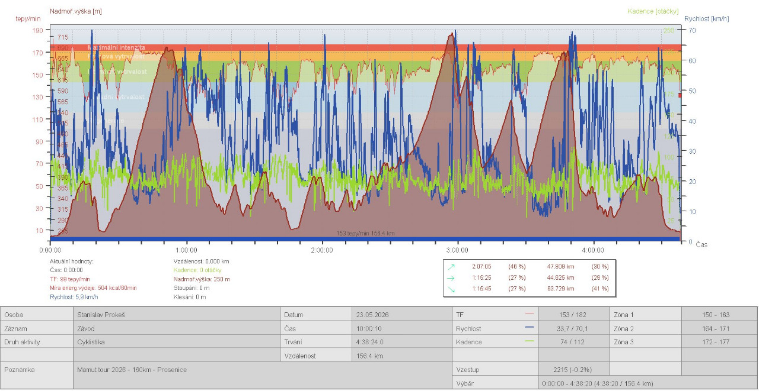Click the Zóna 1 range 150 - 163

pos(719,315)
